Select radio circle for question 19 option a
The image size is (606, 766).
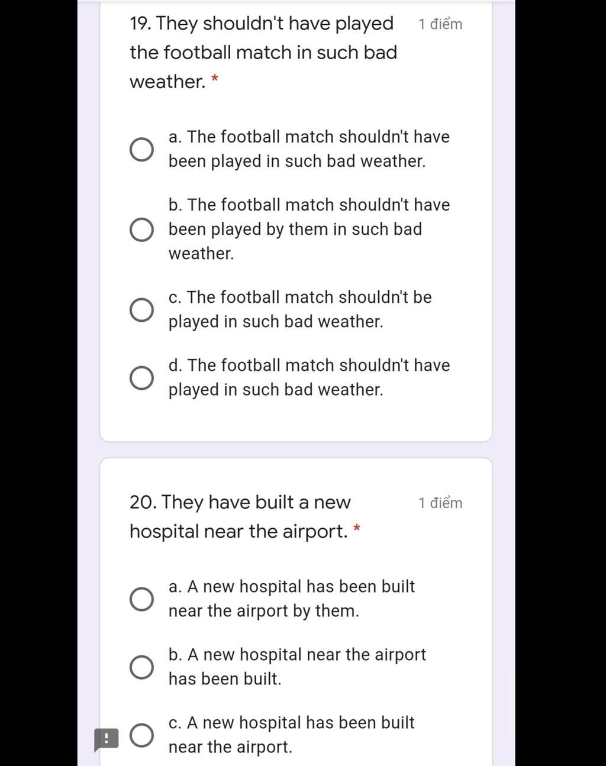[141, 149]
